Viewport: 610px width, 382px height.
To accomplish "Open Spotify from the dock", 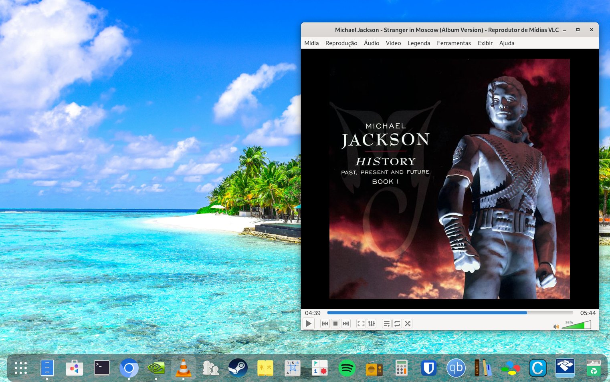I will coord(347,368).
